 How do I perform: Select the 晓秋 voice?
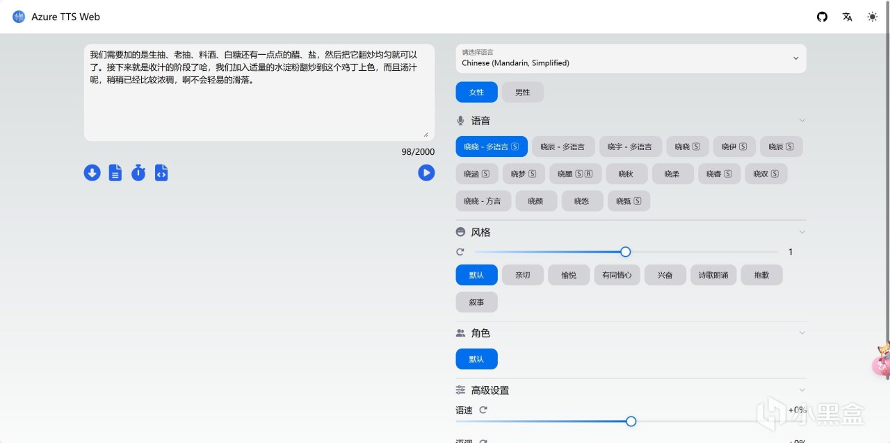627,174
